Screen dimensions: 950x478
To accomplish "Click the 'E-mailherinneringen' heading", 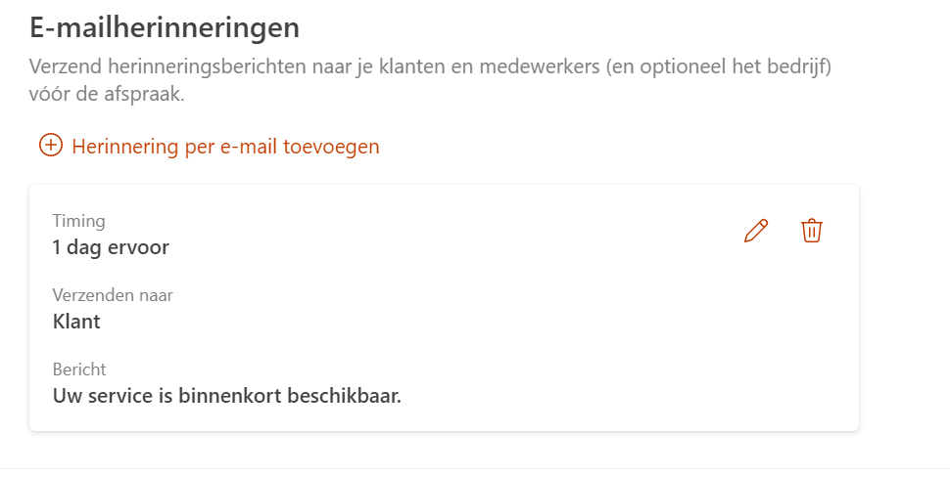I will tap(165, 27).
